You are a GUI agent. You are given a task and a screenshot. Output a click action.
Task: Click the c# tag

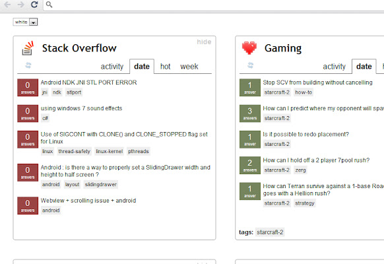pos(45,118)
